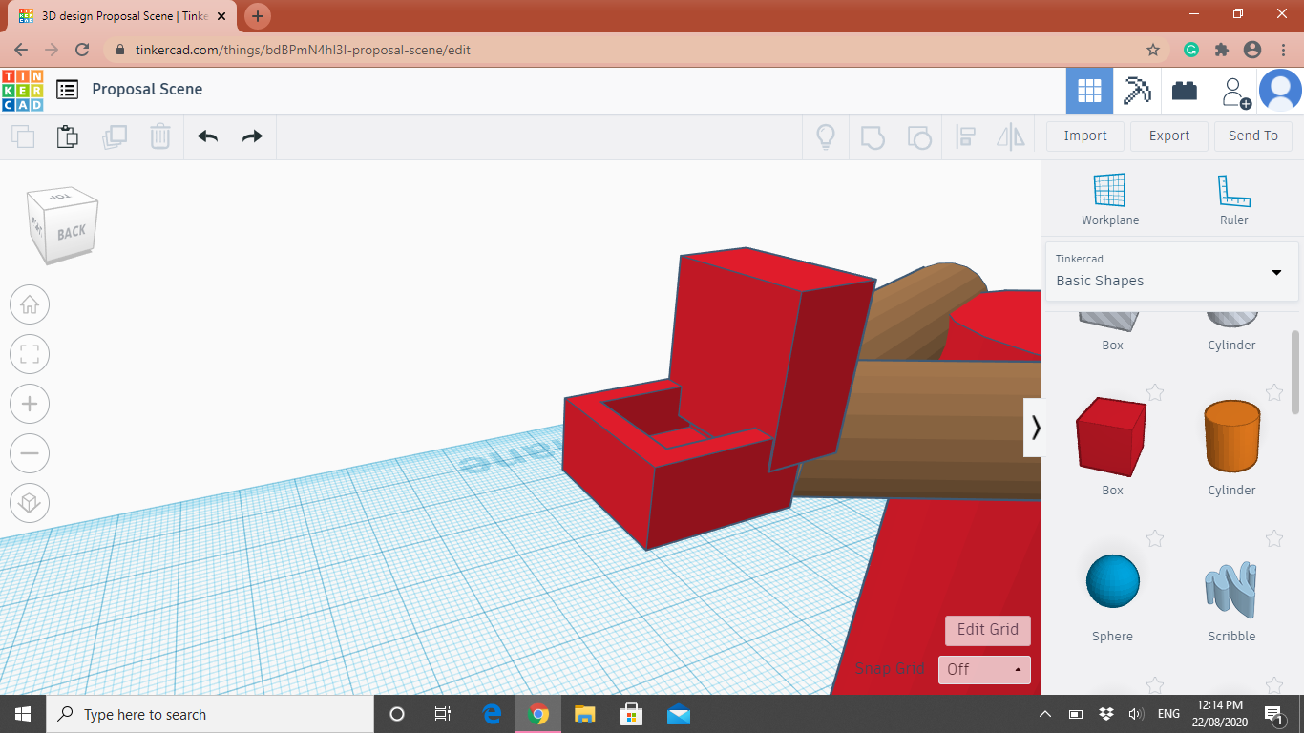Click the shapes panel scrollbar

(1295, 372)
